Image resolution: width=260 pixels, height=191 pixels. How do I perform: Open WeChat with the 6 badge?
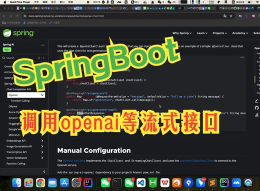129,183
